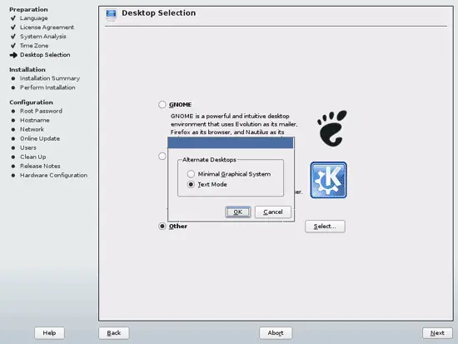Click the GNOME footprint logo
Screen dimensions: 458x344
click(332, 128)
